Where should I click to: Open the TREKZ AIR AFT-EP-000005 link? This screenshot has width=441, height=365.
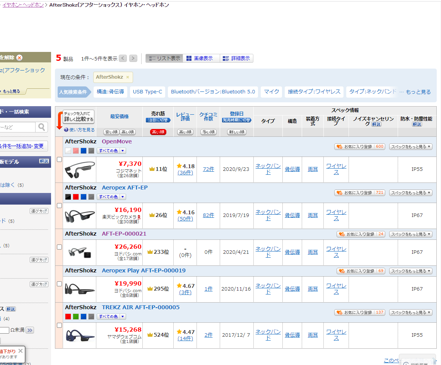[x=141, y=307]
